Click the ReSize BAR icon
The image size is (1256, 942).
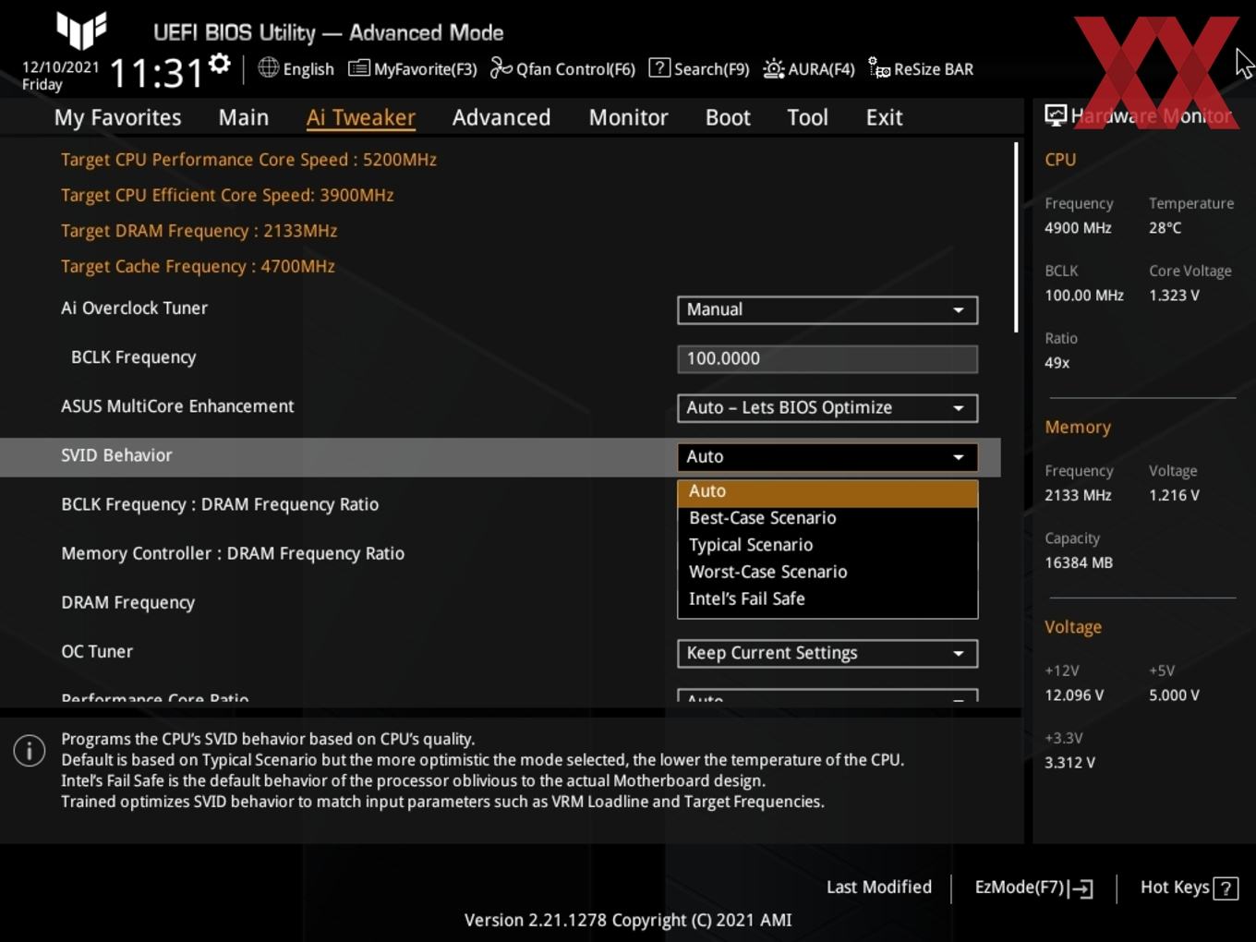(879, 68)
